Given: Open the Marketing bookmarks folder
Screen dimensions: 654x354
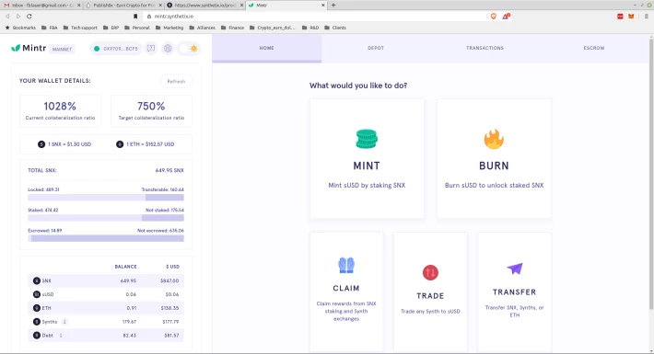Looking at the screenshot, I should click(169, 28).
